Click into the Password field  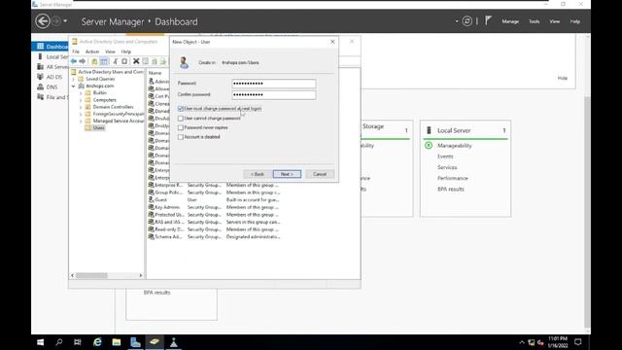click(274, 84)
